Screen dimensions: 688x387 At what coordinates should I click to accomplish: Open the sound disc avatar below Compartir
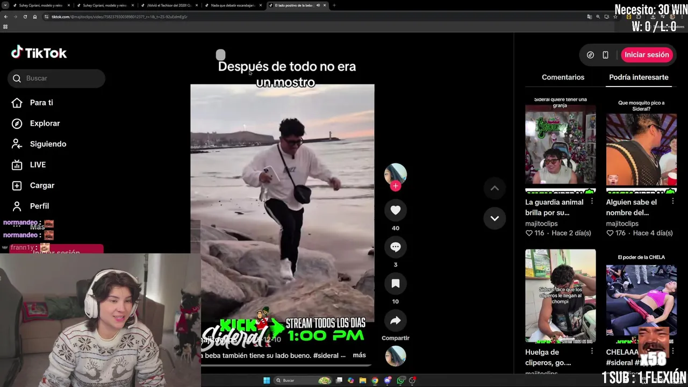point(396,356)
